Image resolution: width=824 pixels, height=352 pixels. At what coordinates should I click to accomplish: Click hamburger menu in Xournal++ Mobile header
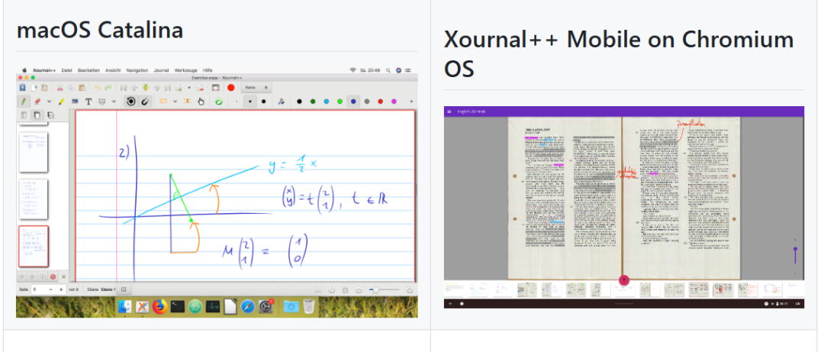point(449,111)
